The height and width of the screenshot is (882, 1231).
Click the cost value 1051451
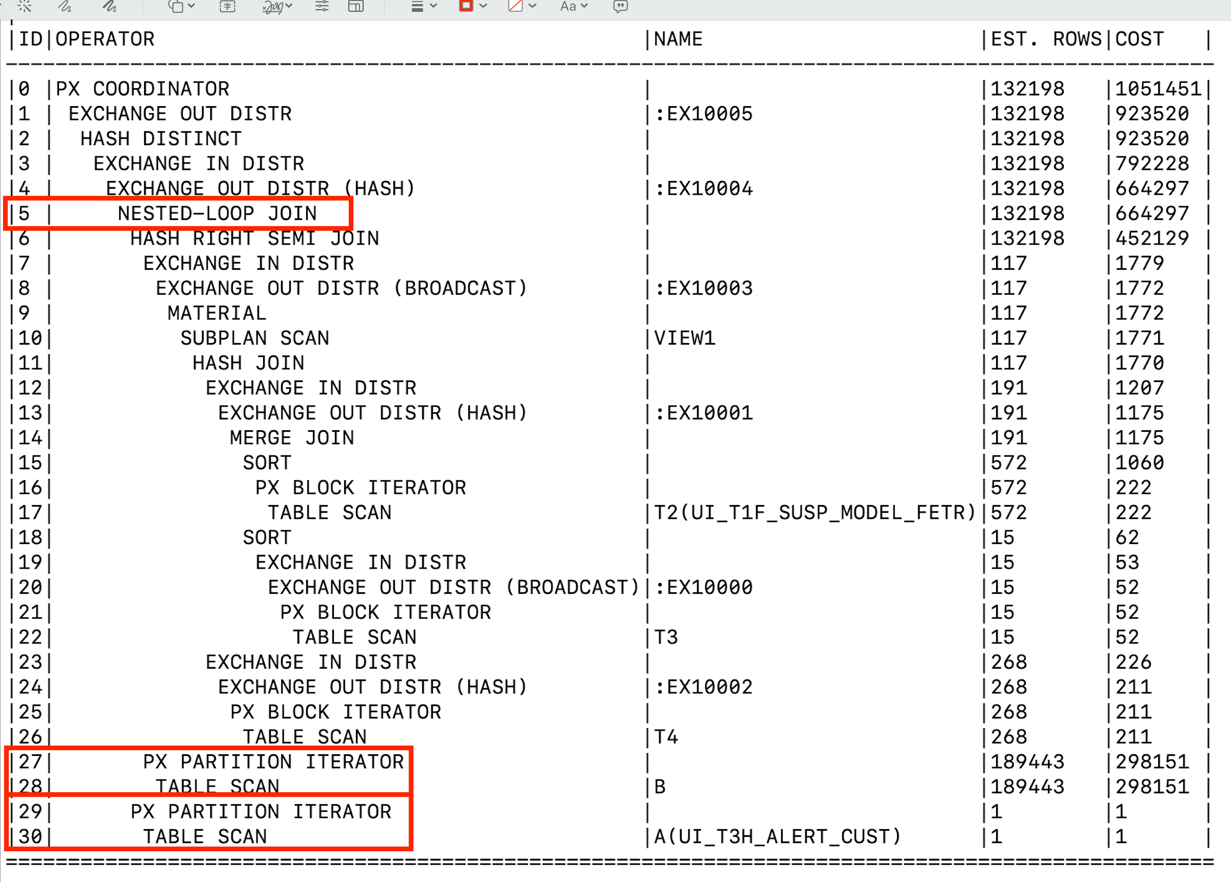click(1158, 89)
